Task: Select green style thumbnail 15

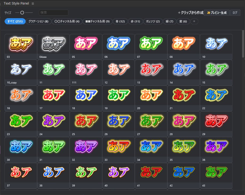Action: (216, 72)
